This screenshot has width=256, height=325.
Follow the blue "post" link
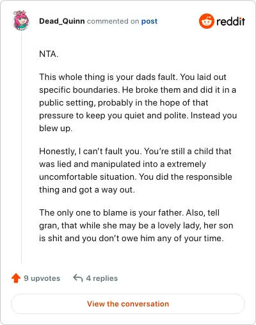click(149, 21)
